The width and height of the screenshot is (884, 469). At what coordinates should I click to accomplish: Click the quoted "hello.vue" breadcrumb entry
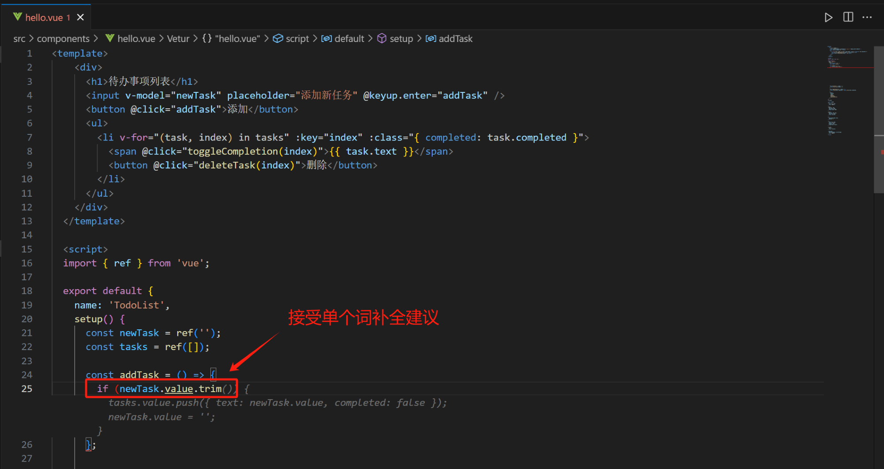pyautogui.click(x=237, y=39)
